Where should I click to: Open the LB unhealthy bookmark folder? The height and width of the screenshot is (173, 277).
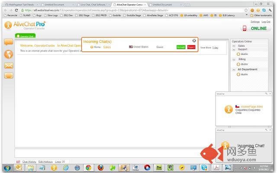coord(189,16)
